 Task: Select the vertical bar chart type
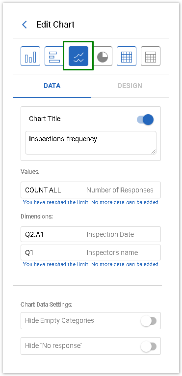point(30,56)
